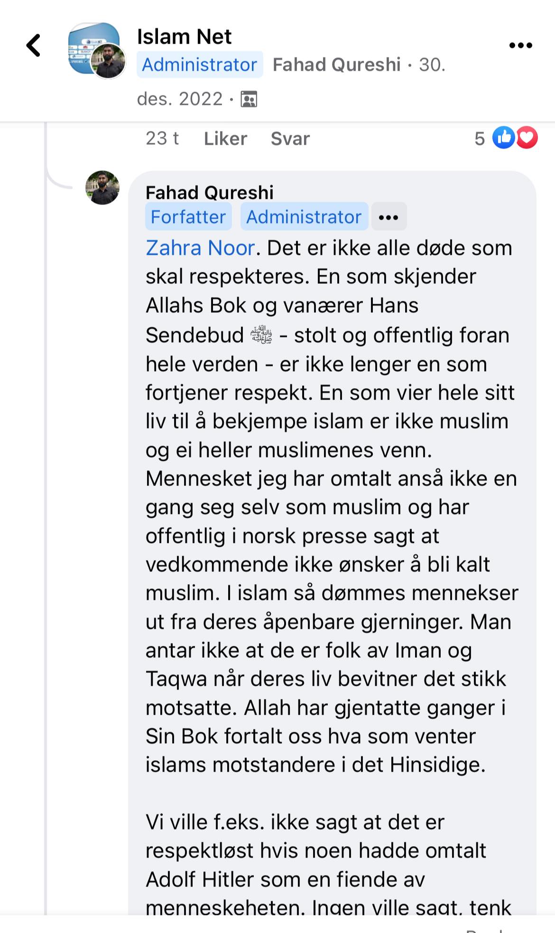Open Fahad Qureshi's comment profile picture

(102, 188)
